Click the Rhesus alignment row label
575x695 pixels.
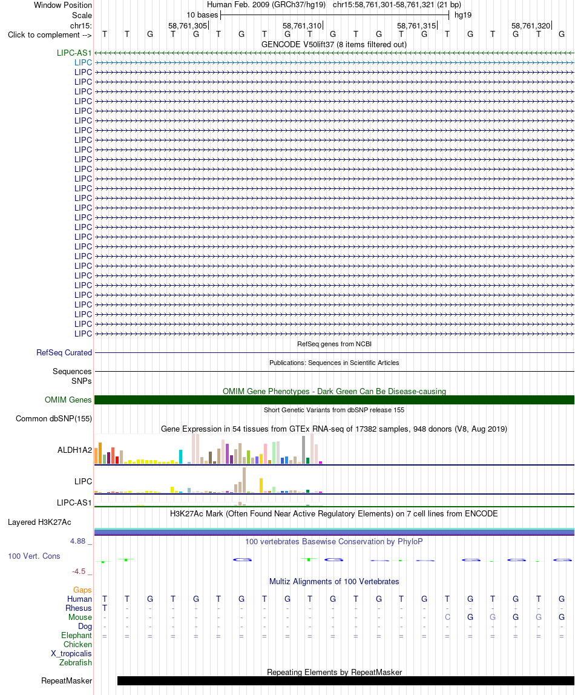[79, 608]
